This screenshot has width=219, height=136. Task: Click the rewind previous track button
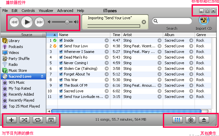click(x=14, y=22)
